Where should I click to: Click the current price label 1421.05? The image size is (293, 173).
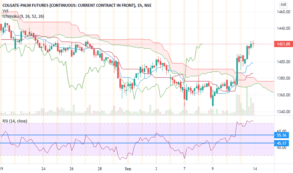pos(283,44)
